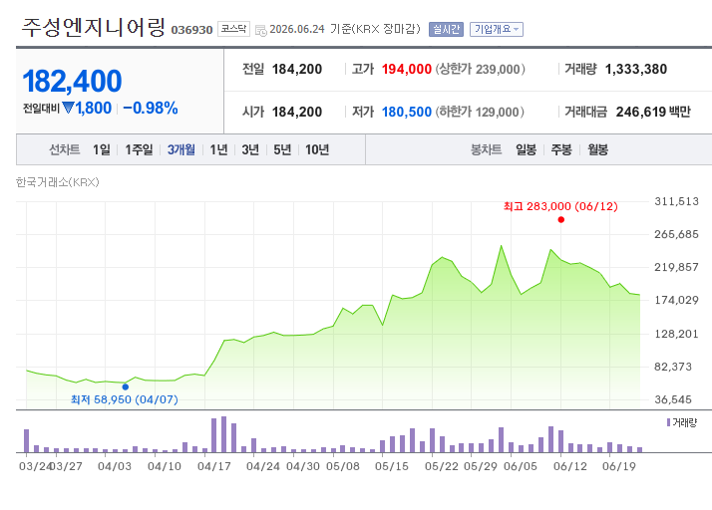Click the 최고 283,000 (06/12) label
The width and height of the screenshot is (712, 510).
[560, 206]
